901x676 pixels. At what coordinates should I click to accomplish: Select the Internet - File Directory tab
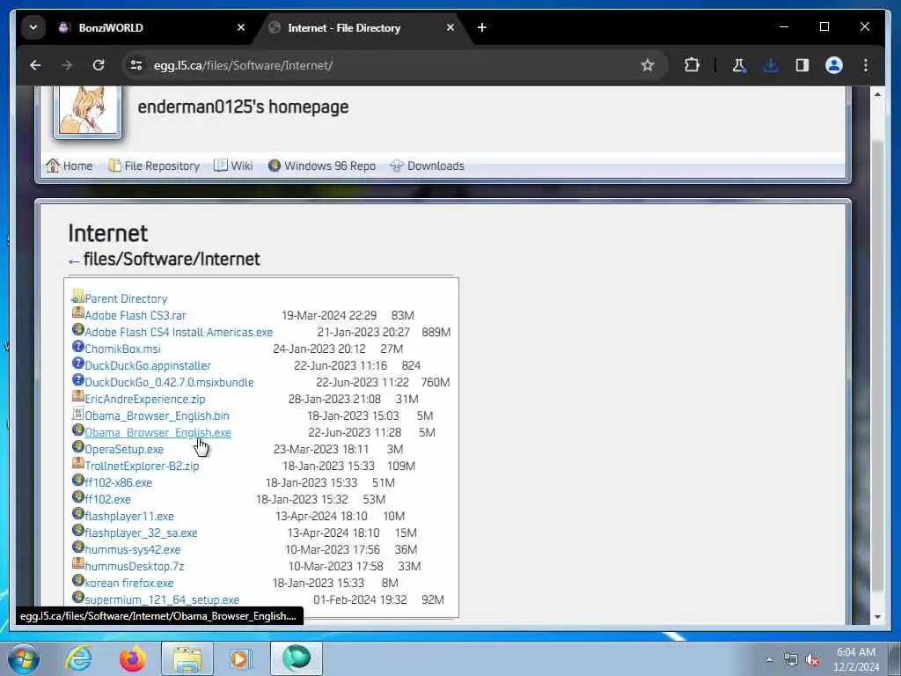pos(362,27)
